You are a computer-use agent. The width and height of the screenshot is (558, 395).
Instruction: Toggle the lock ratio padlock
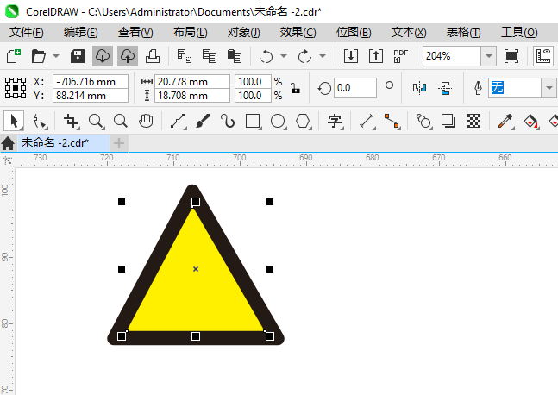[x=295, y=88]
